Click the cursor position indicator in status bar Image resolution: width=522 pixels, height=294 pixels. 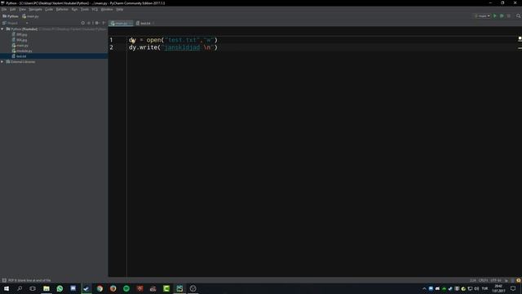click(473, 280)
